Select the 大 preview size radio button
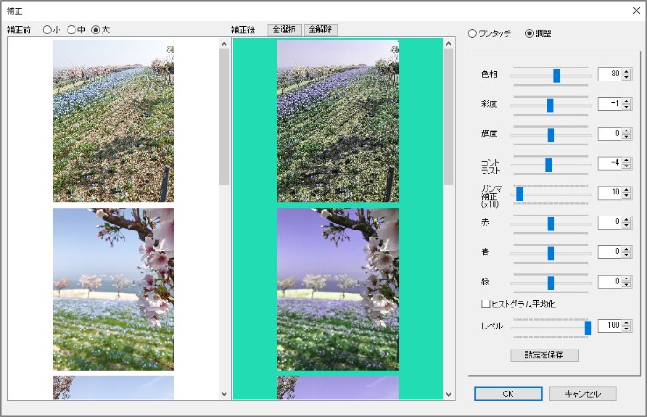 [x=96, y=30]
